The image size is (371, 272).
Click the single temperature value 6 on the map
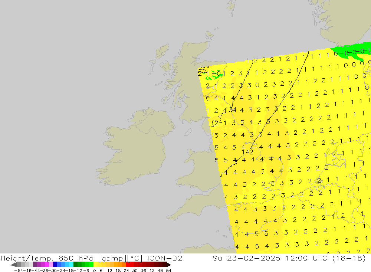[x=208, y=98]
